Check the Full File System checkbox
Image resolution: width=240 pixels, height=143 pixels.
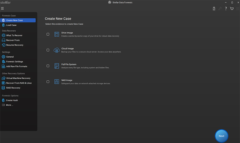pyautogui.click(x=48, y=66)
